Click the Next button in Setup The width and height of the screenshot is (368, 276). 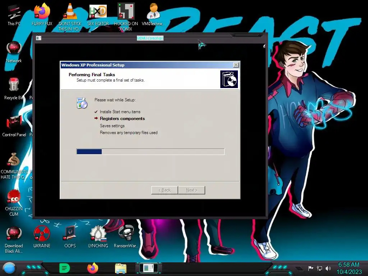(192, 190)
